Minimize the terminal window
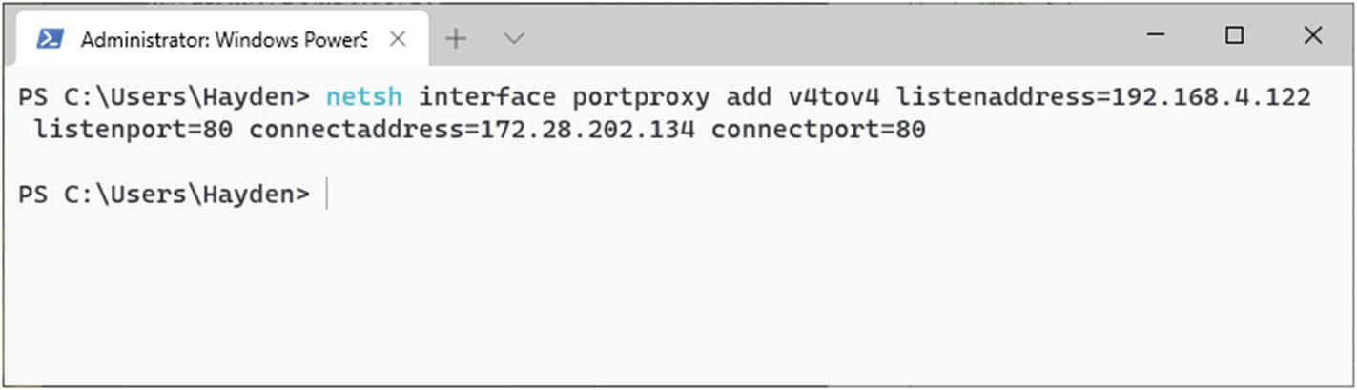 [1156, 35]
